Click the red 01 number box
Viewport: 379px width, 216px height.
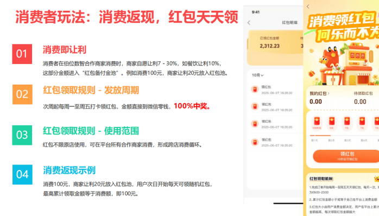pyautogui.click(x=22, y=54)
